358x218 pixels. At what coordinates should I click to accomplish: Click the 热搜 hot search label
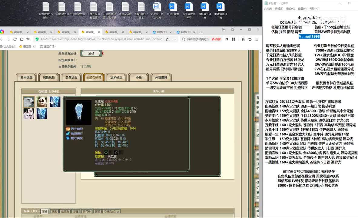[x=216, y=39]
